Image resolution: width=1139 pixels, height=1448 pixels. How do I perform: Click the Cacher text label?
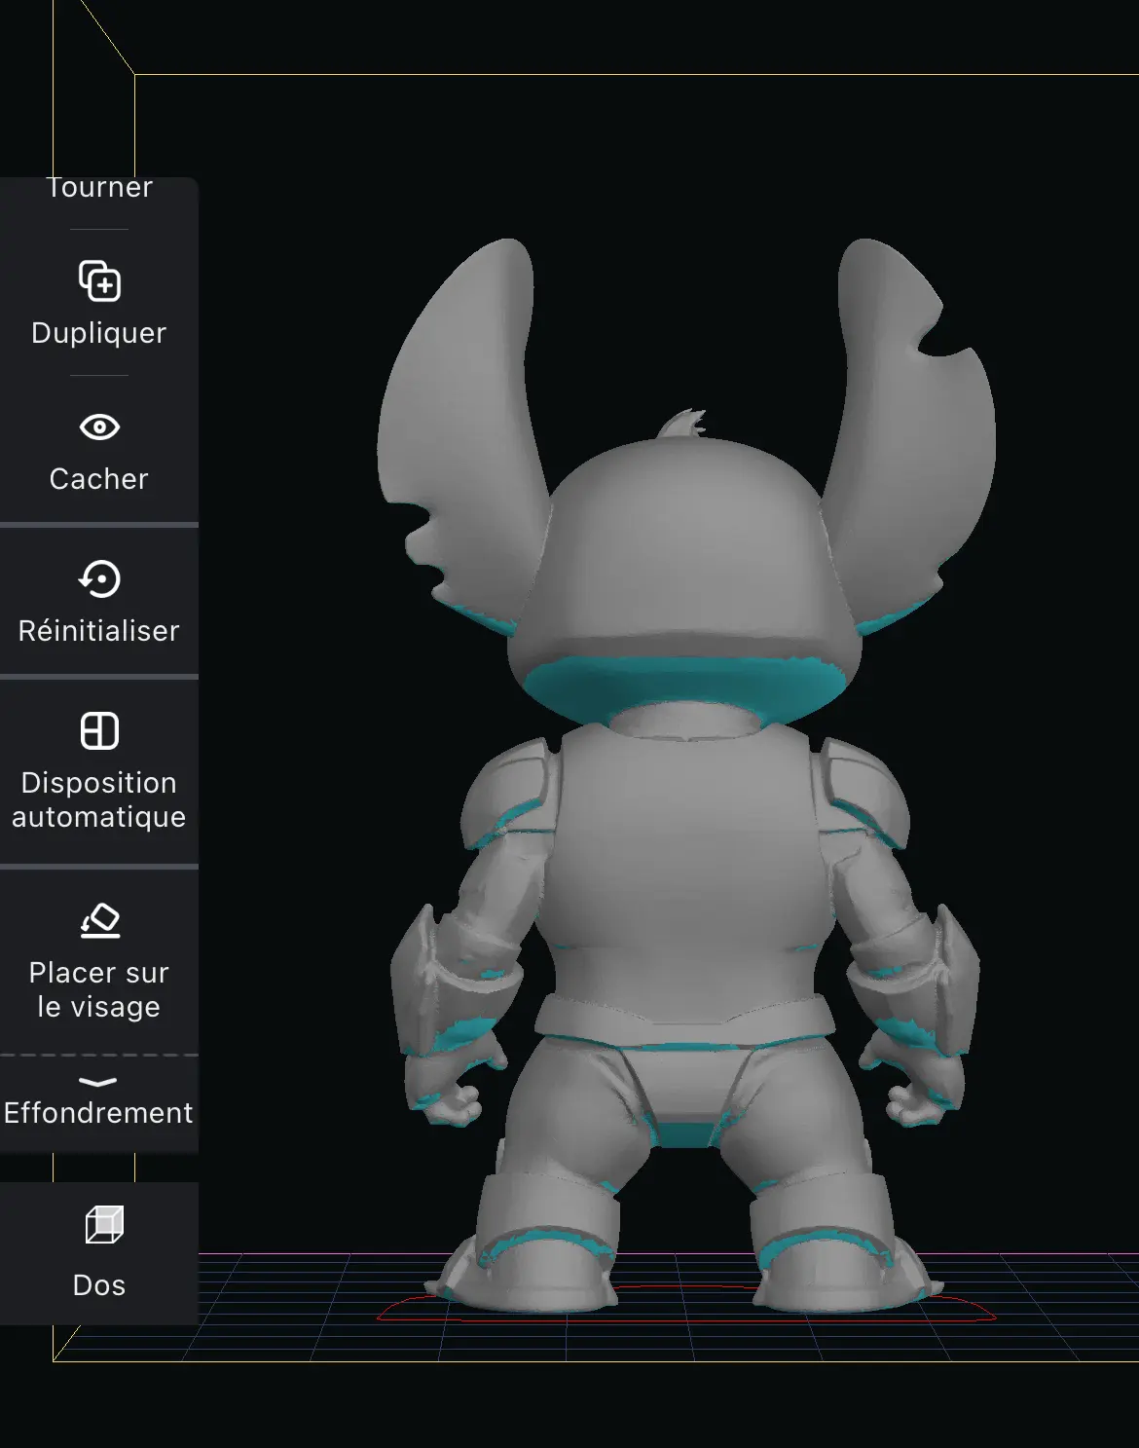coord(99,479)
